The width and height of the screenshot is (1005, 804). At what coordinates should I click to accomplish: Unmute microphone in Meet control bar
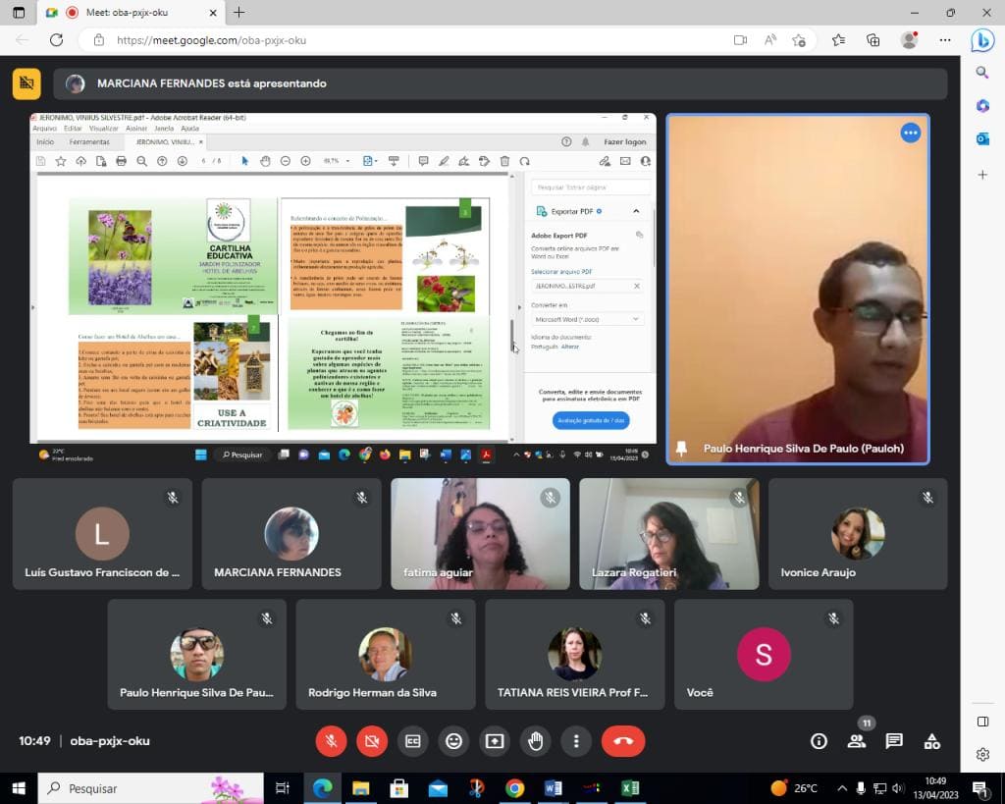332,741
